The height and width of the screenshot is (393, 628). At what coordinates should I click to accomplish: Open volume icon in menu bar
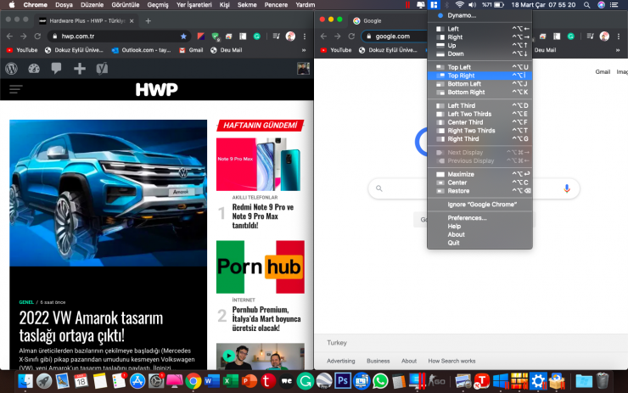tap(472, 5)
